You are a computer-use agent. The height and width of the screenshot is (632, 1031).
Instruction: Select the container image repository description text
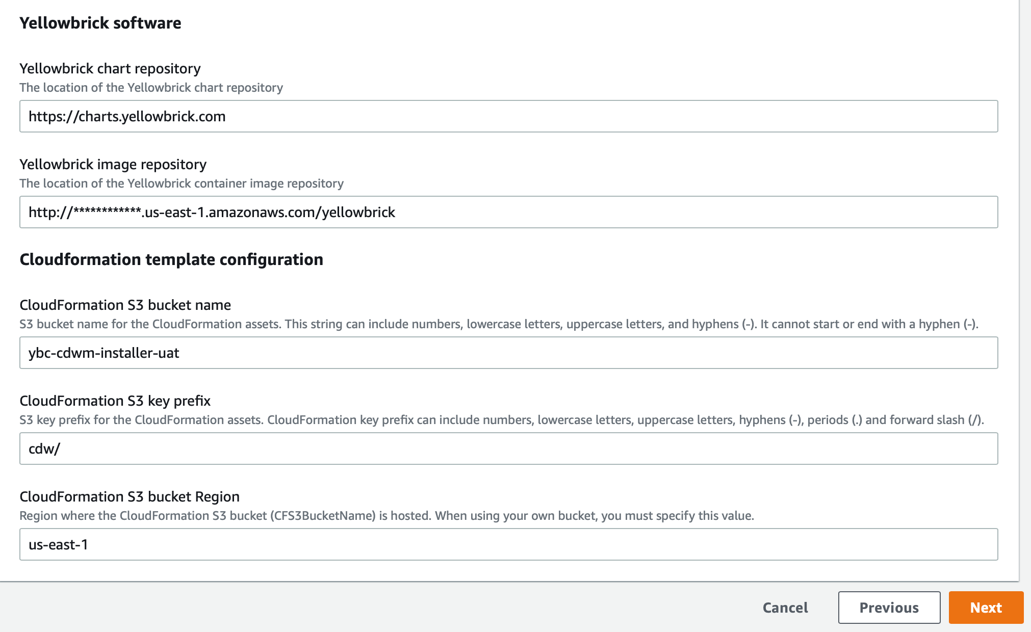[x=182, y=183]
